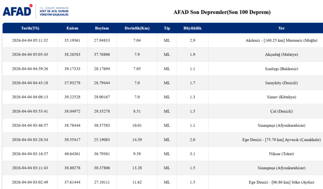Click location Ege Denizi - Ayvacık (Çanakkale)
This screenshot has width=323, height=189.
click(x=281, y=140)
